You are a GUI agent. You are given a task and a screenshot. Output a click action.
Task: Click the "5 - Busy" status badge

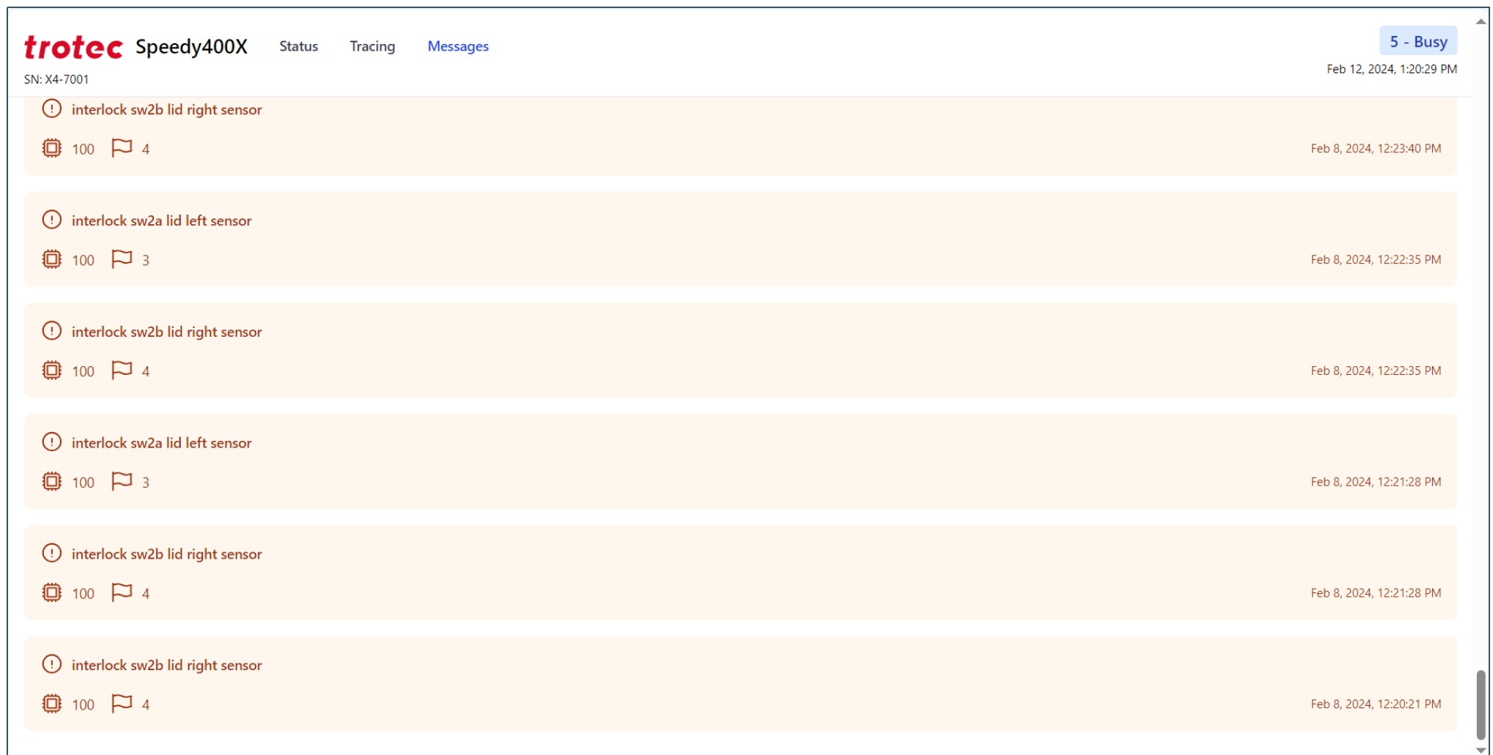tap(1418, 42)
